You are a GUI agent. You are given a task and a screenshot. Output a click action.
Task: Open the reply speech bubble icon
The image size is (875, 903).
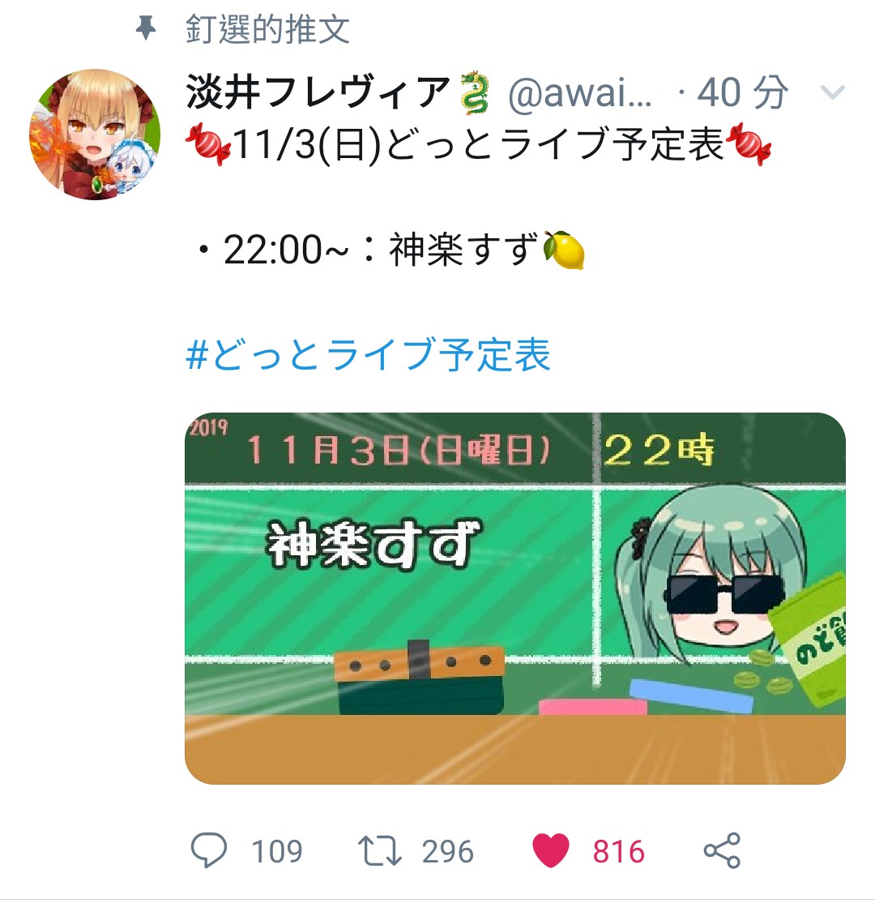click(208, 850)
